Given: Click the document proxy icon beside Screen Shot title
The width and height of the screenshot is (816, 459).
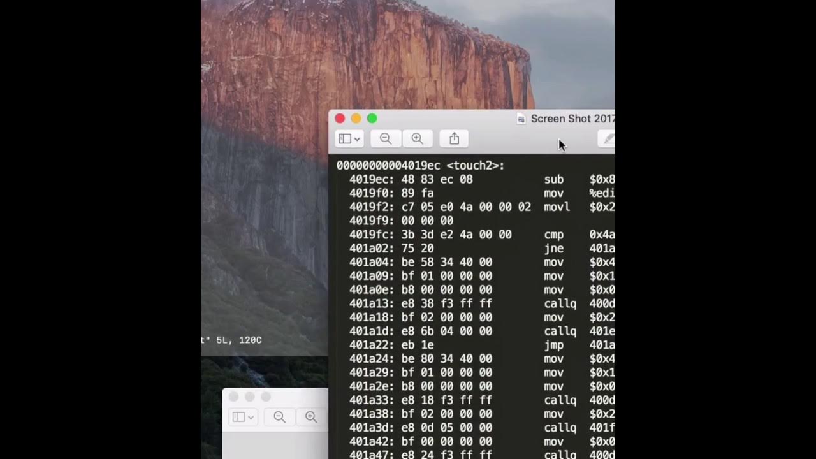Looking at the screenshot, I should (521, 119).
